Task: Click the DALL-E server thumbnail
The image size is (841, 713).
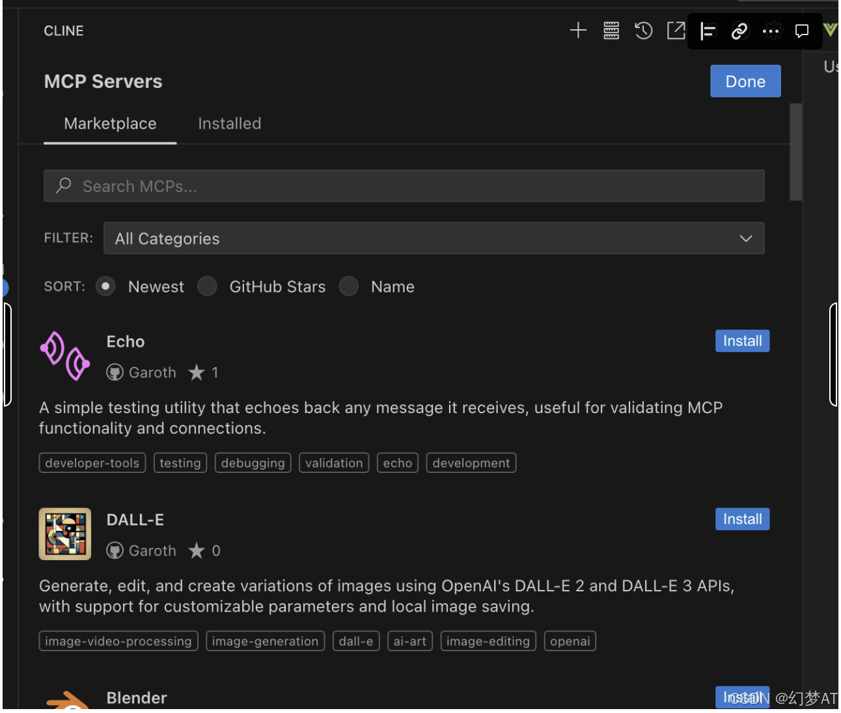Action: (65, 534)
